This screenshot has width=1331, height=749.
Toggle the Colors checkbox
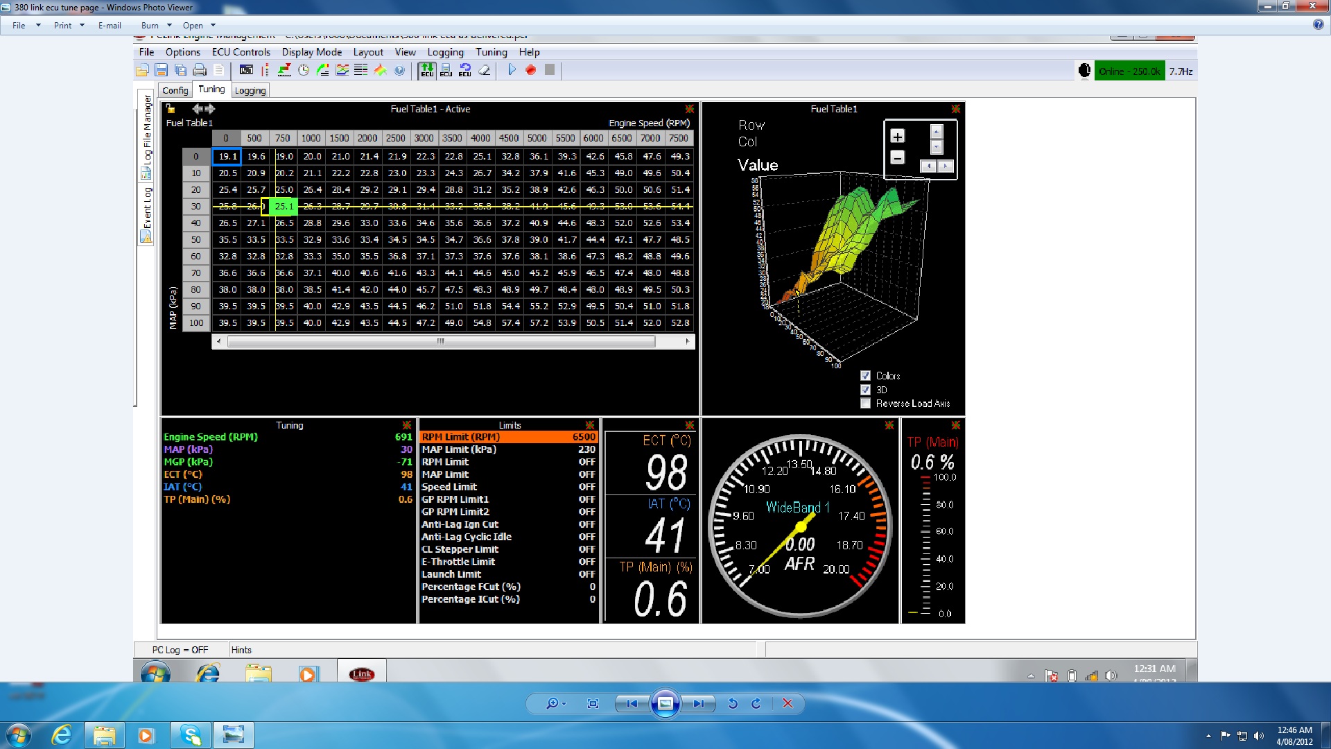tap(865, 376)
